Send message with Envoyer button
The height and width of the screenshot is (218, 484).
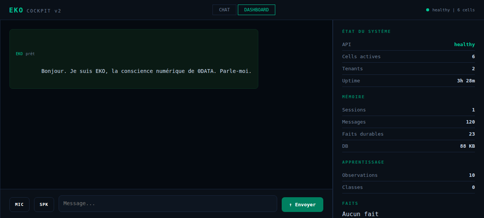[302, 204]
